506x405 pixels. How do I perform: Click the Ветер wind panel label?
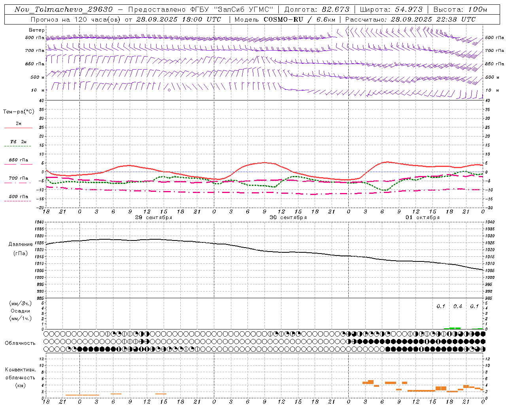tap(37, 30)
